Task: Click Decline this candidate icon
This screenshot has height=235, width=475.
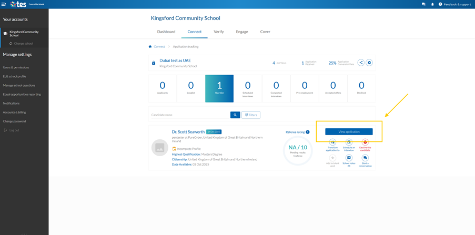Action: tap(365, 142)
